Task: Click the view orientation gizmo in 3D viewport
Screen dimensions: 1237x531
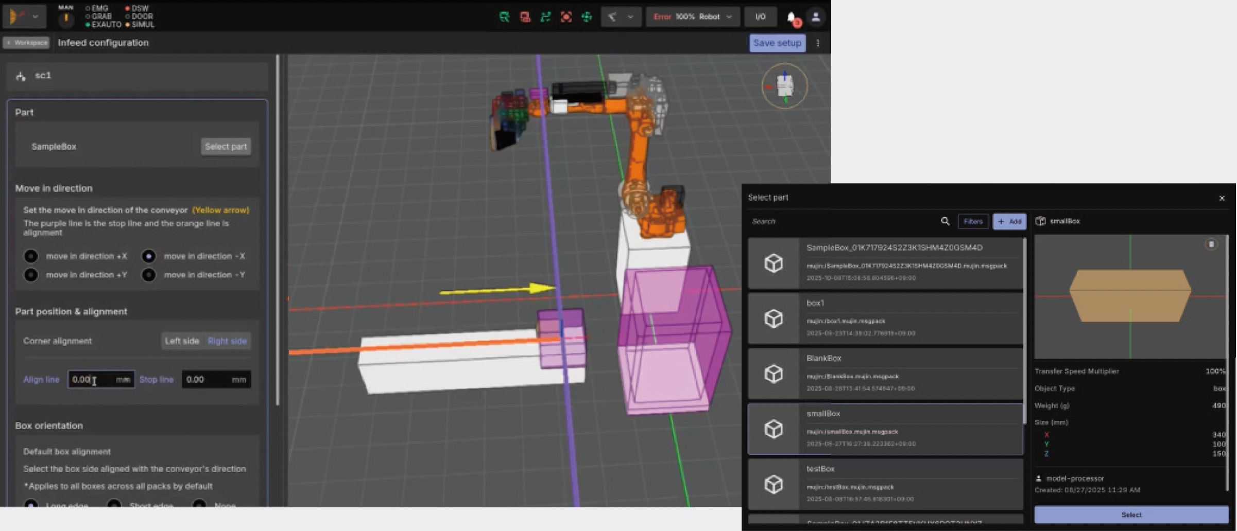Action: point(784,86)
